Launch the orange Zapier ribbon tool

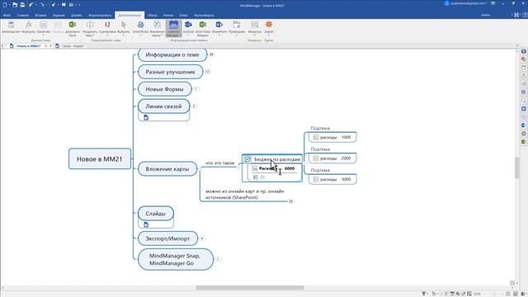click(269, 27)
